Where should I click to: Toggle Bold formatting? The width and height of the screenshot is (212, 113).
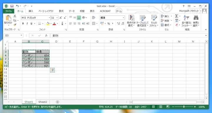click(x=23, y=24)
